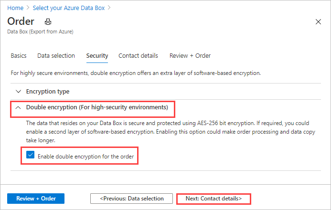Click the Double encryption section title

point(97,108)
